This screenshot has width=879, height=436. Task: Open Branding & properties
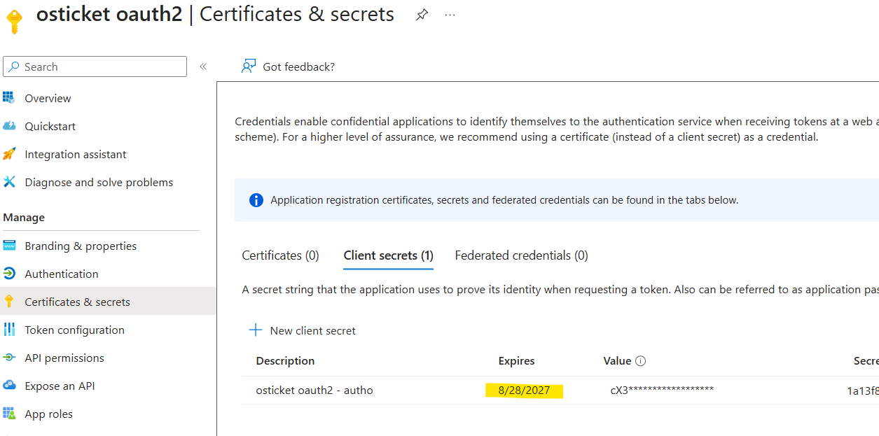click(x=81, y=246)
